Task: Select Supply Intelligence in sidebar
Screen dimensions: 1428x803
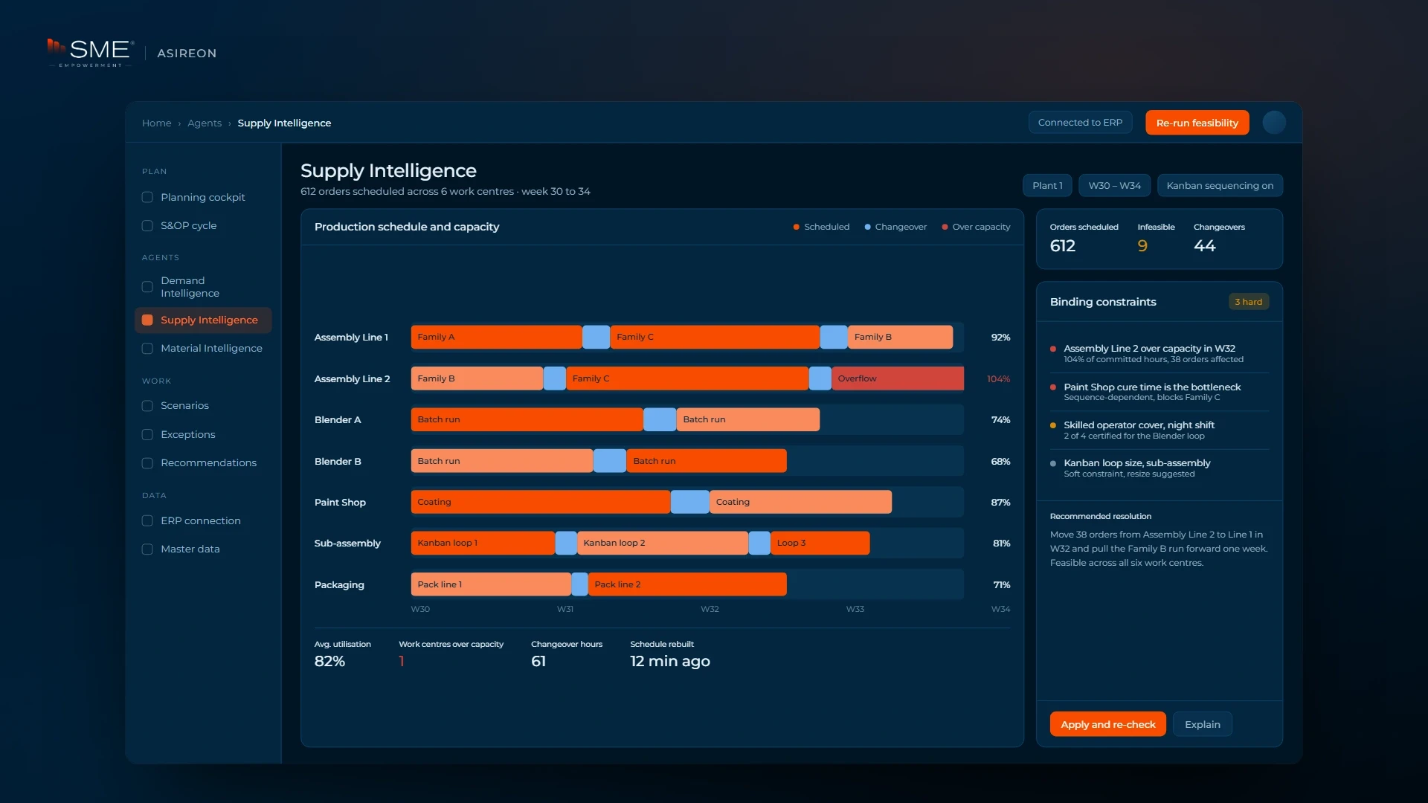Action: pos(203,320)
